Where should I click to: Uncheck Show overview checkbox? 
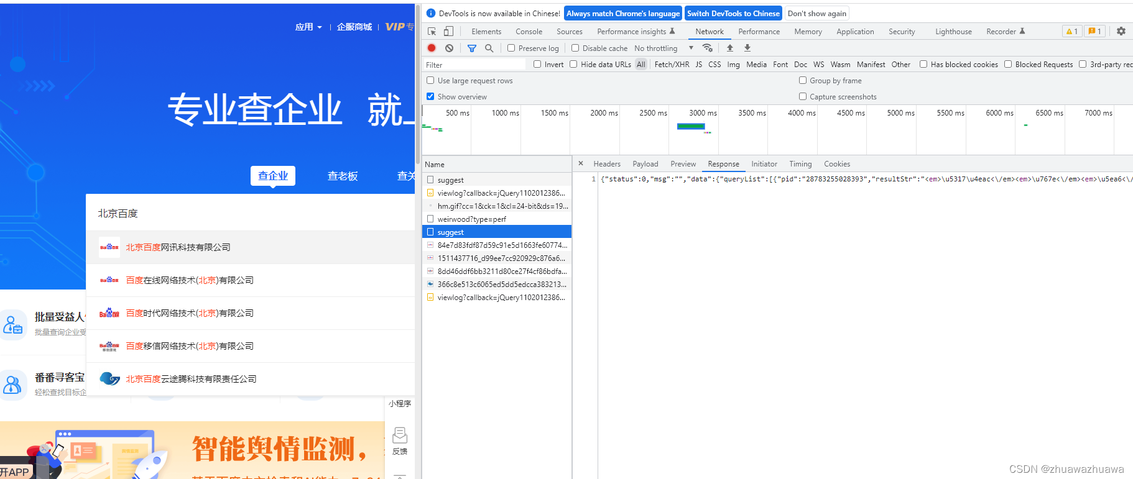point(430,96)
